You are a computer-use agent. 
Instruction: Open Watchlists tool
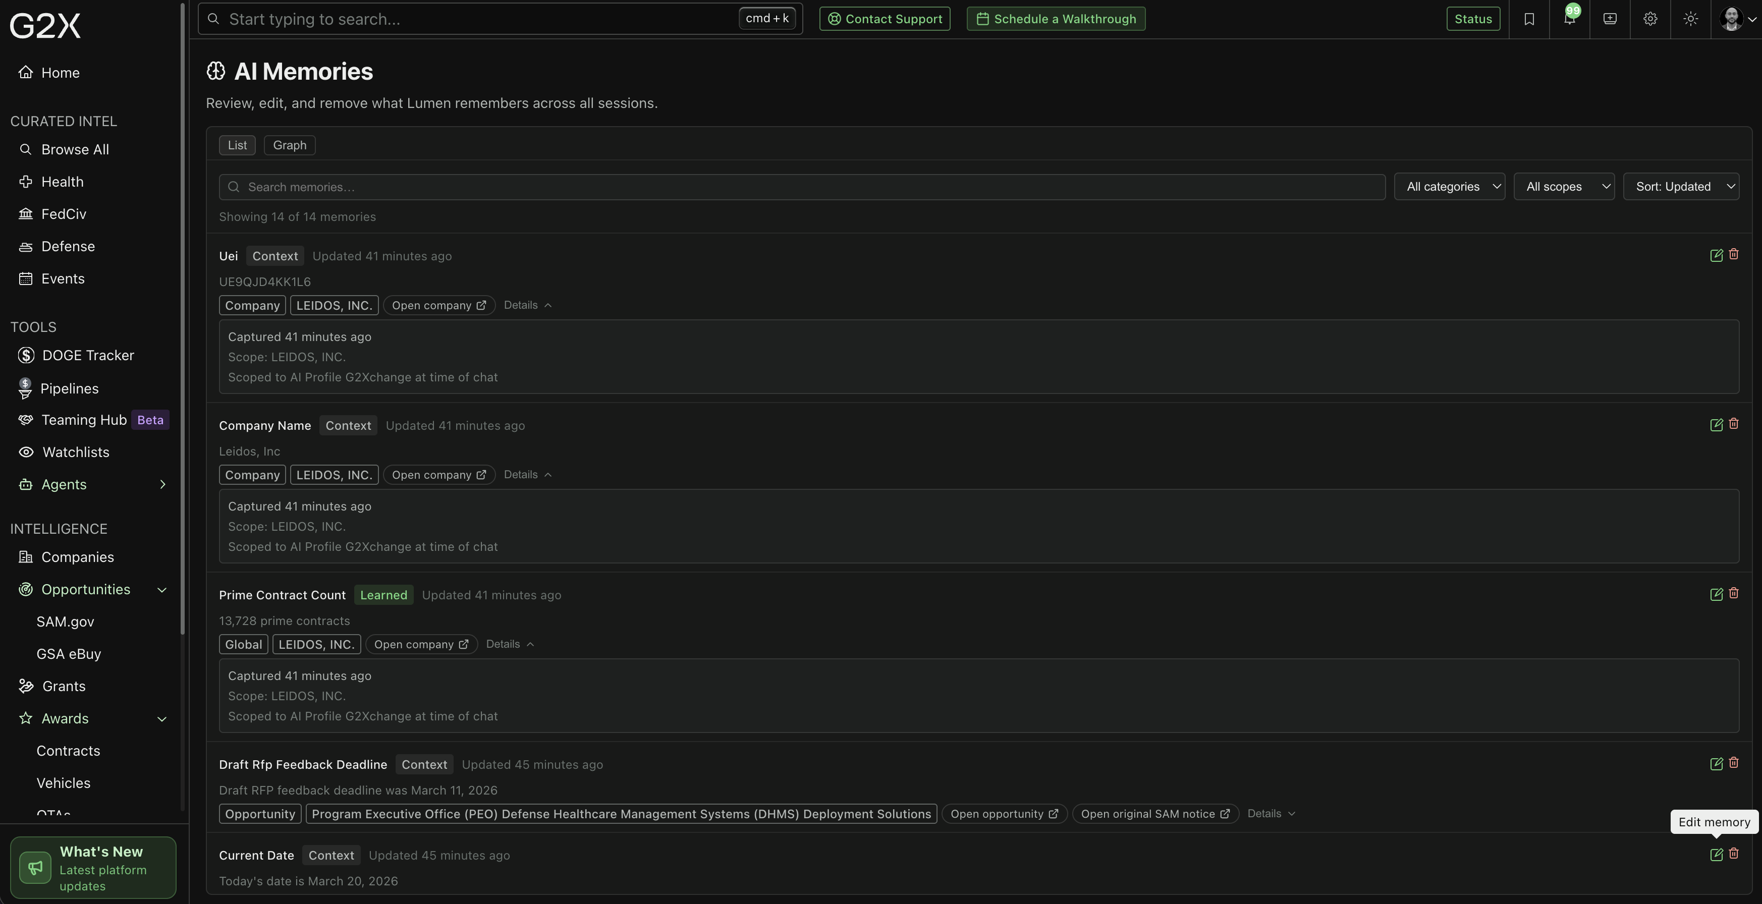coord(64,452)
